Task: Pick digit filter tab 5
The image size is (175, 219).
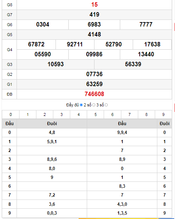Action: (x=96, y=114)
